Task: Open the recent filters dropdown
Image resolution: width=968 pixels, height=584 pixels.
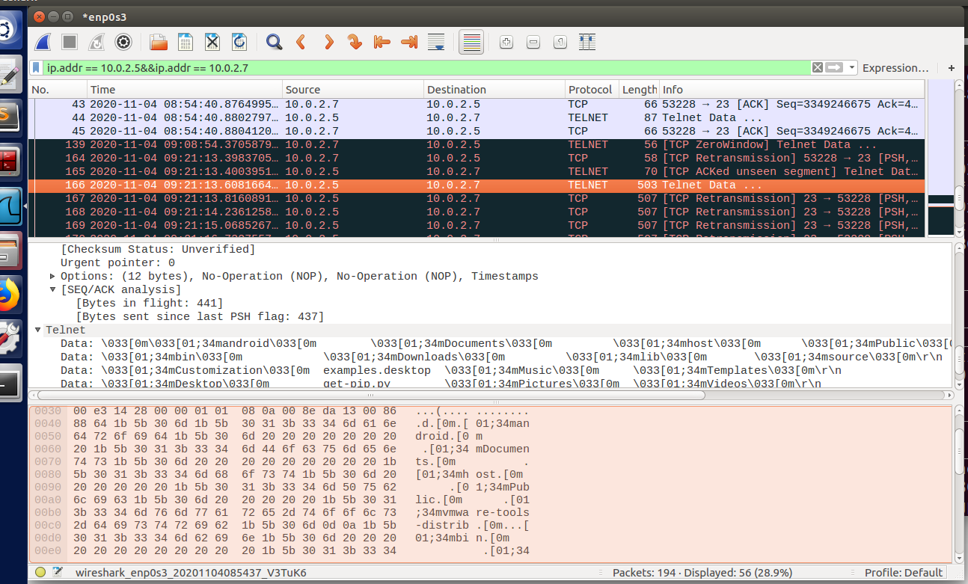Action: click(x=851, y=67)
